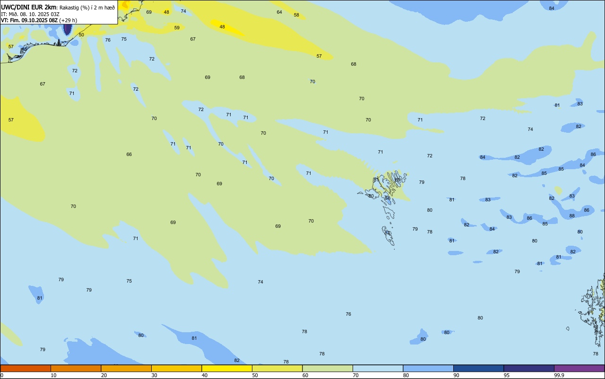This screenshot has width=605, height=379.
Task: Click the '60' legend scale label
Action: pos(305,375)
